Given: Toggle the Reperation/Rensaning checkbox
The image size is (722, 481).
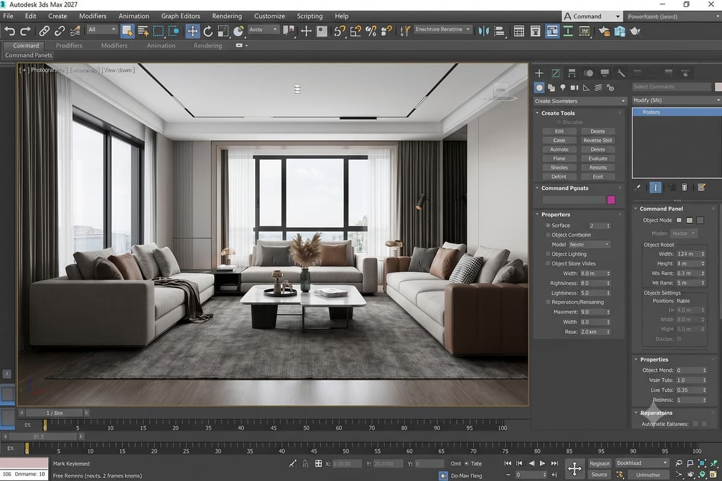Looking at the screenshot, I should (548, 302).
